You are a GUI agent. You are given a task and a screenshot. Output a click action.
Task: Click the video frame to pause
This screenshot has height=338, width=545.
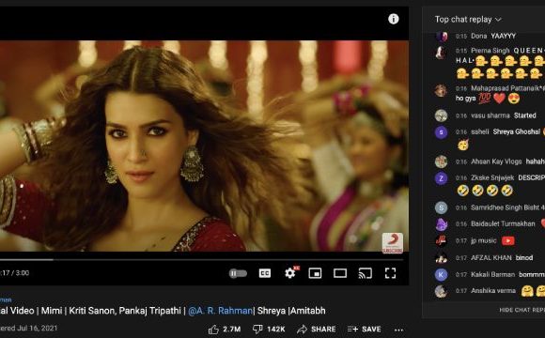pos(204,146)
